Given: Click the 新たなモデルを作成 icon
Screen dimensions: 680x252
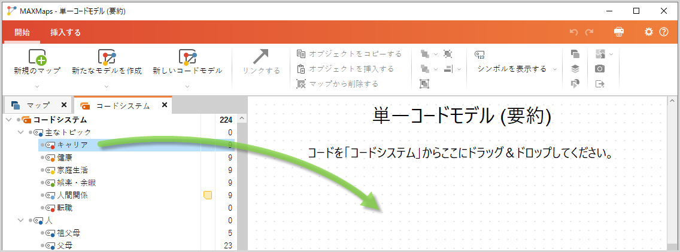Looking at the screenshot, I should pyautogui.click(x=107, y=57).
